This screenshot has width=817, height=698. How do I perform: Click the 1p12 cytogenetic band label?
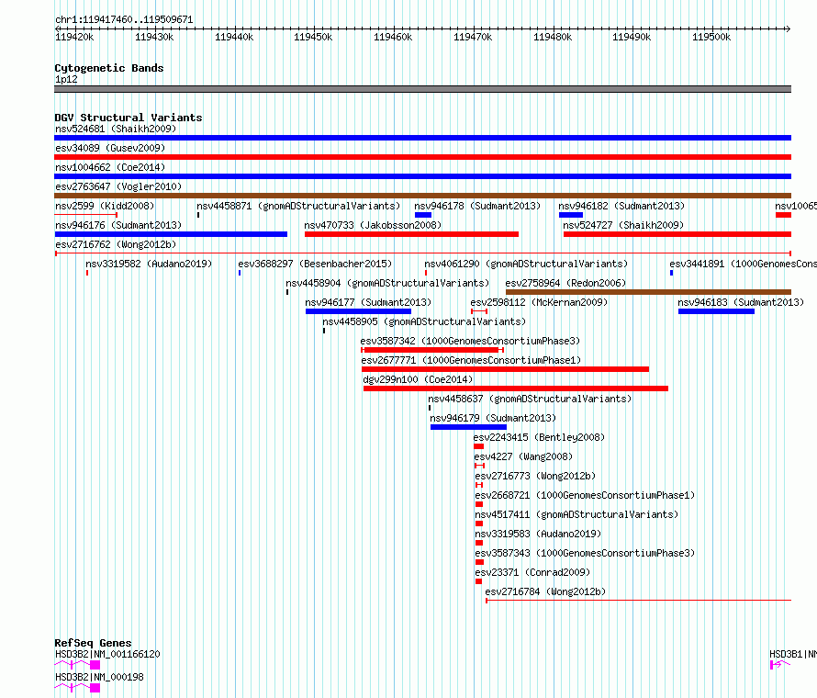pyautogui.click(x=66, y=79)
